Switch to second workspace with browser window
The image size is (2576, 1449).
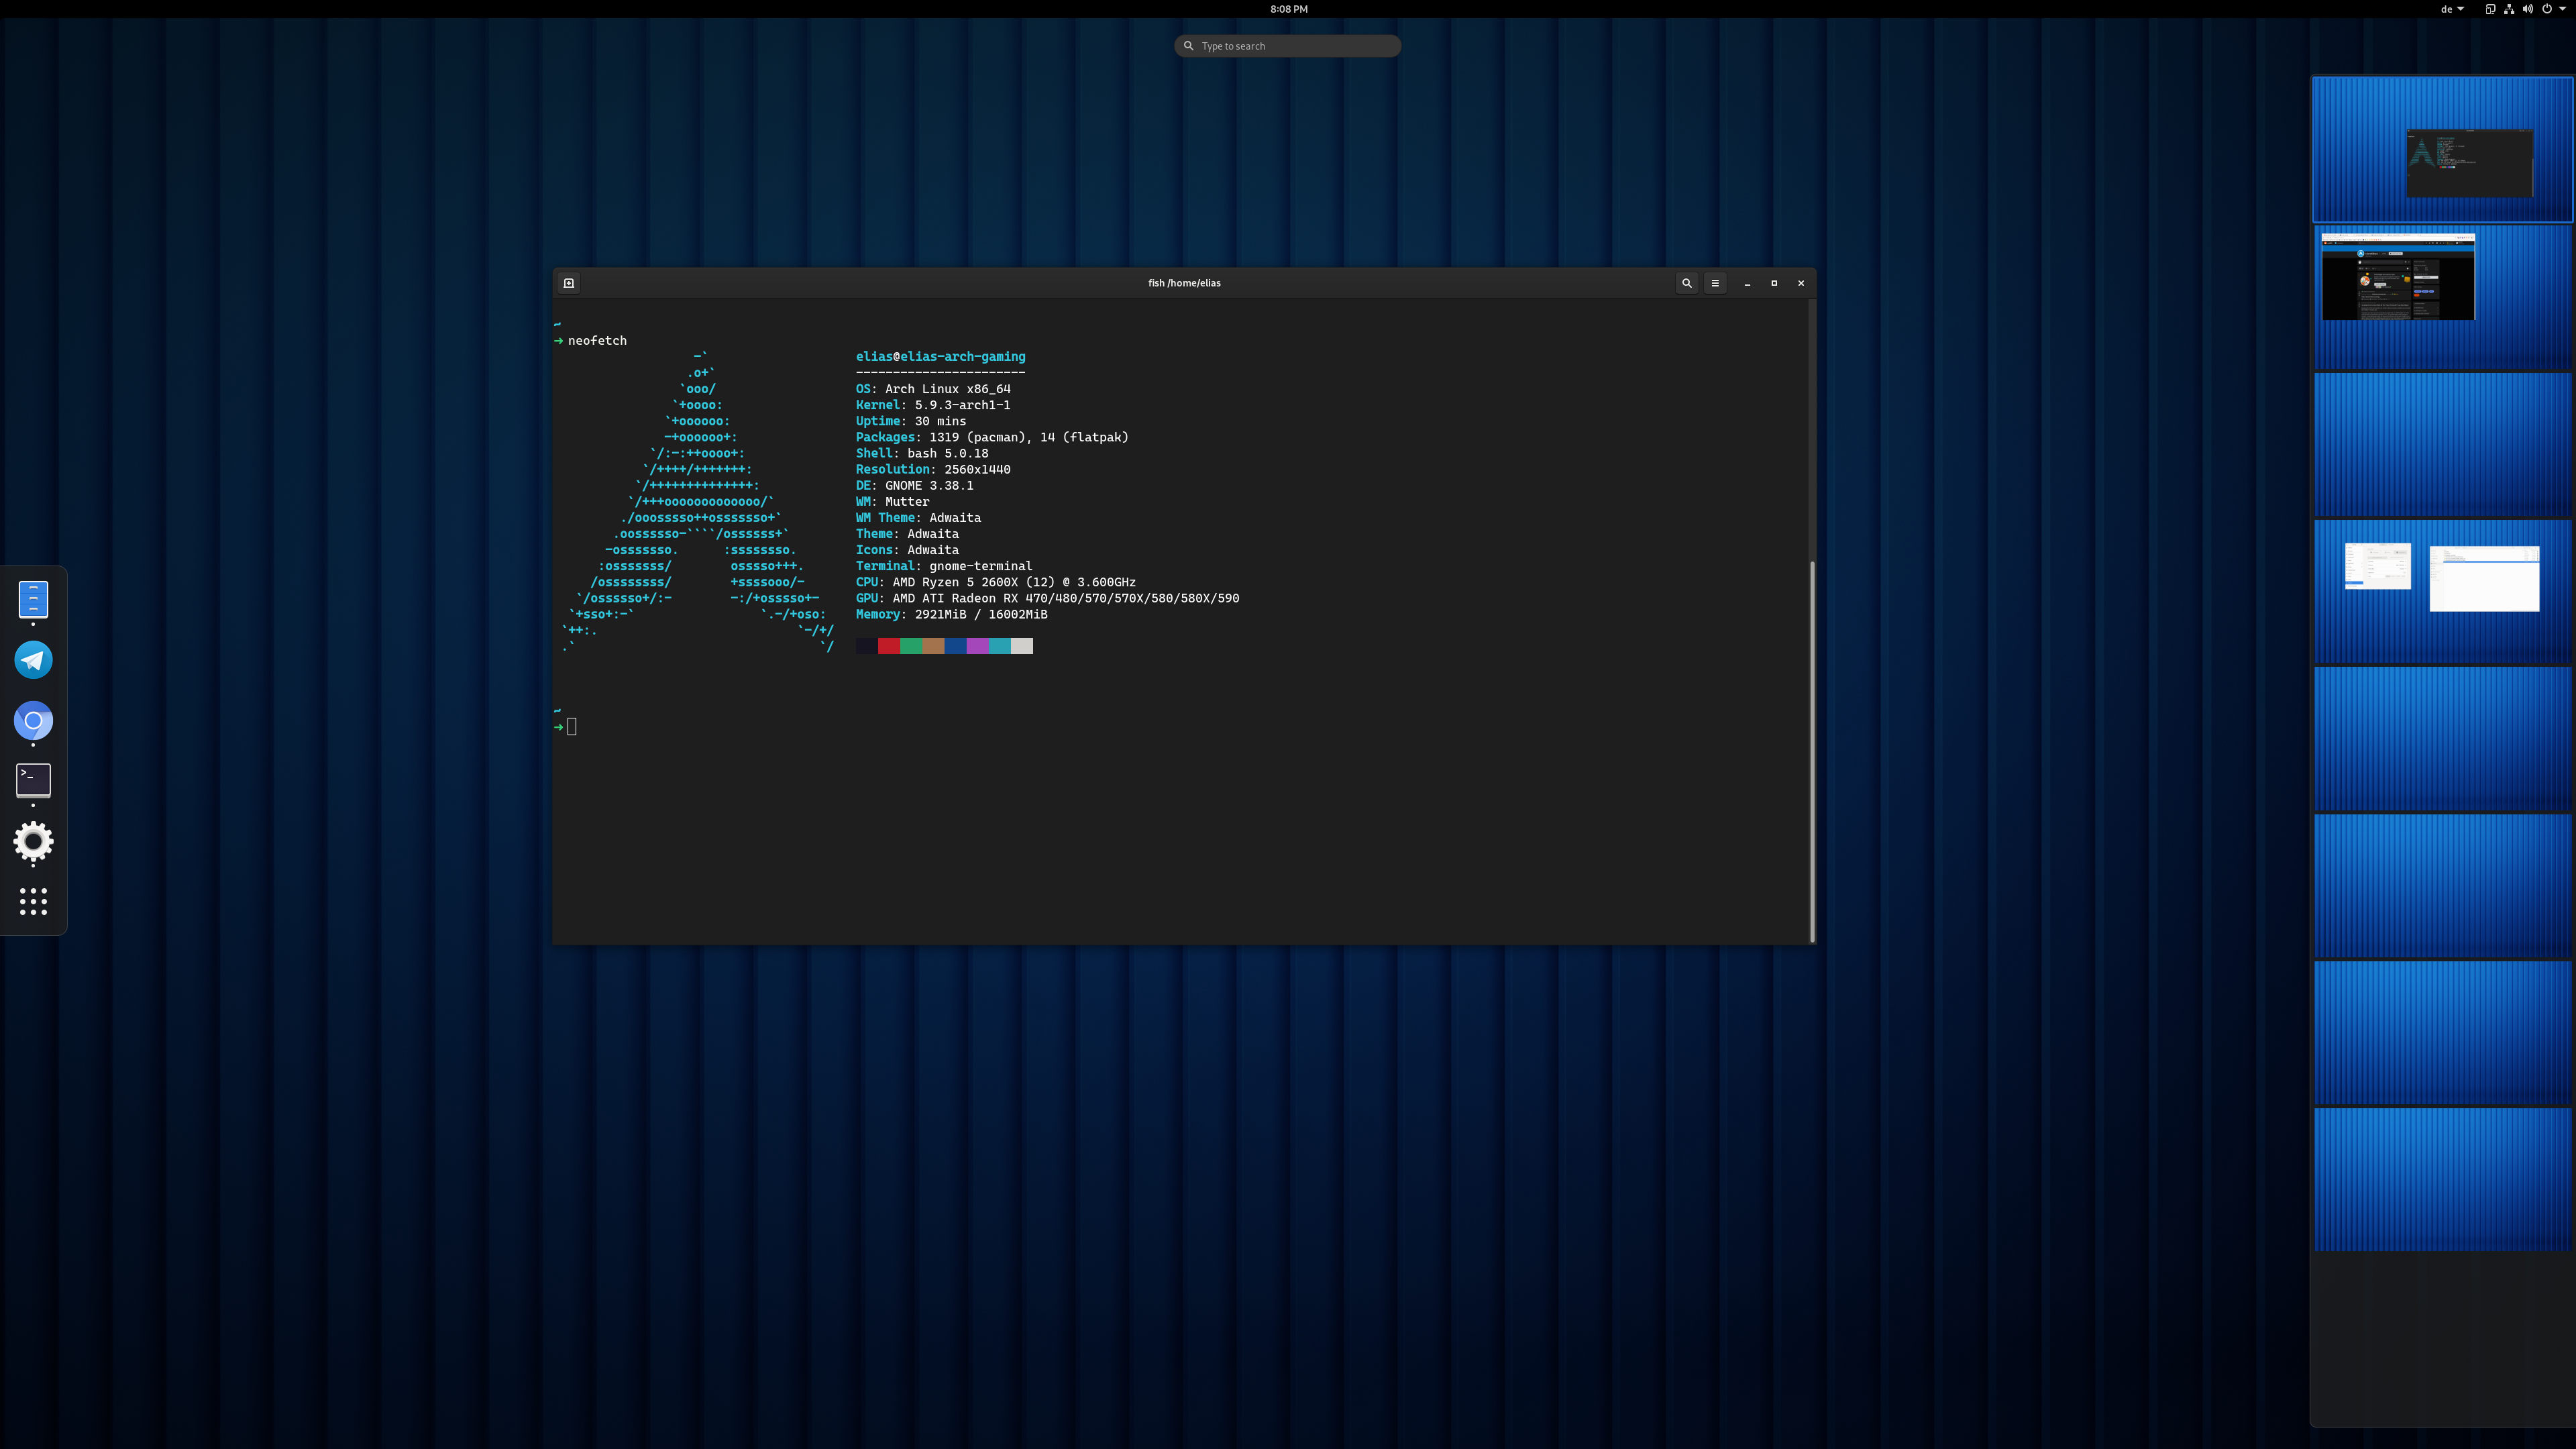pyautogui.click(x=2442, y=296)
